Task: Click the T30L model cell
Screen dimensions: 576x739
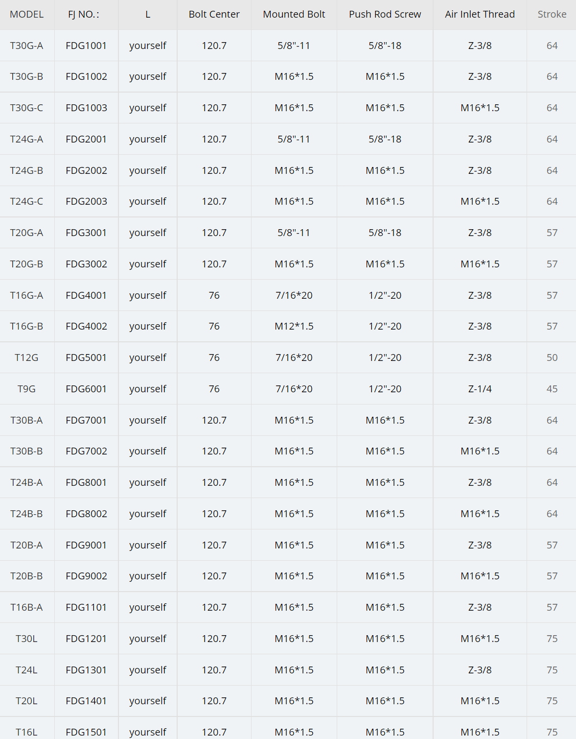Action: coord(27,639)
